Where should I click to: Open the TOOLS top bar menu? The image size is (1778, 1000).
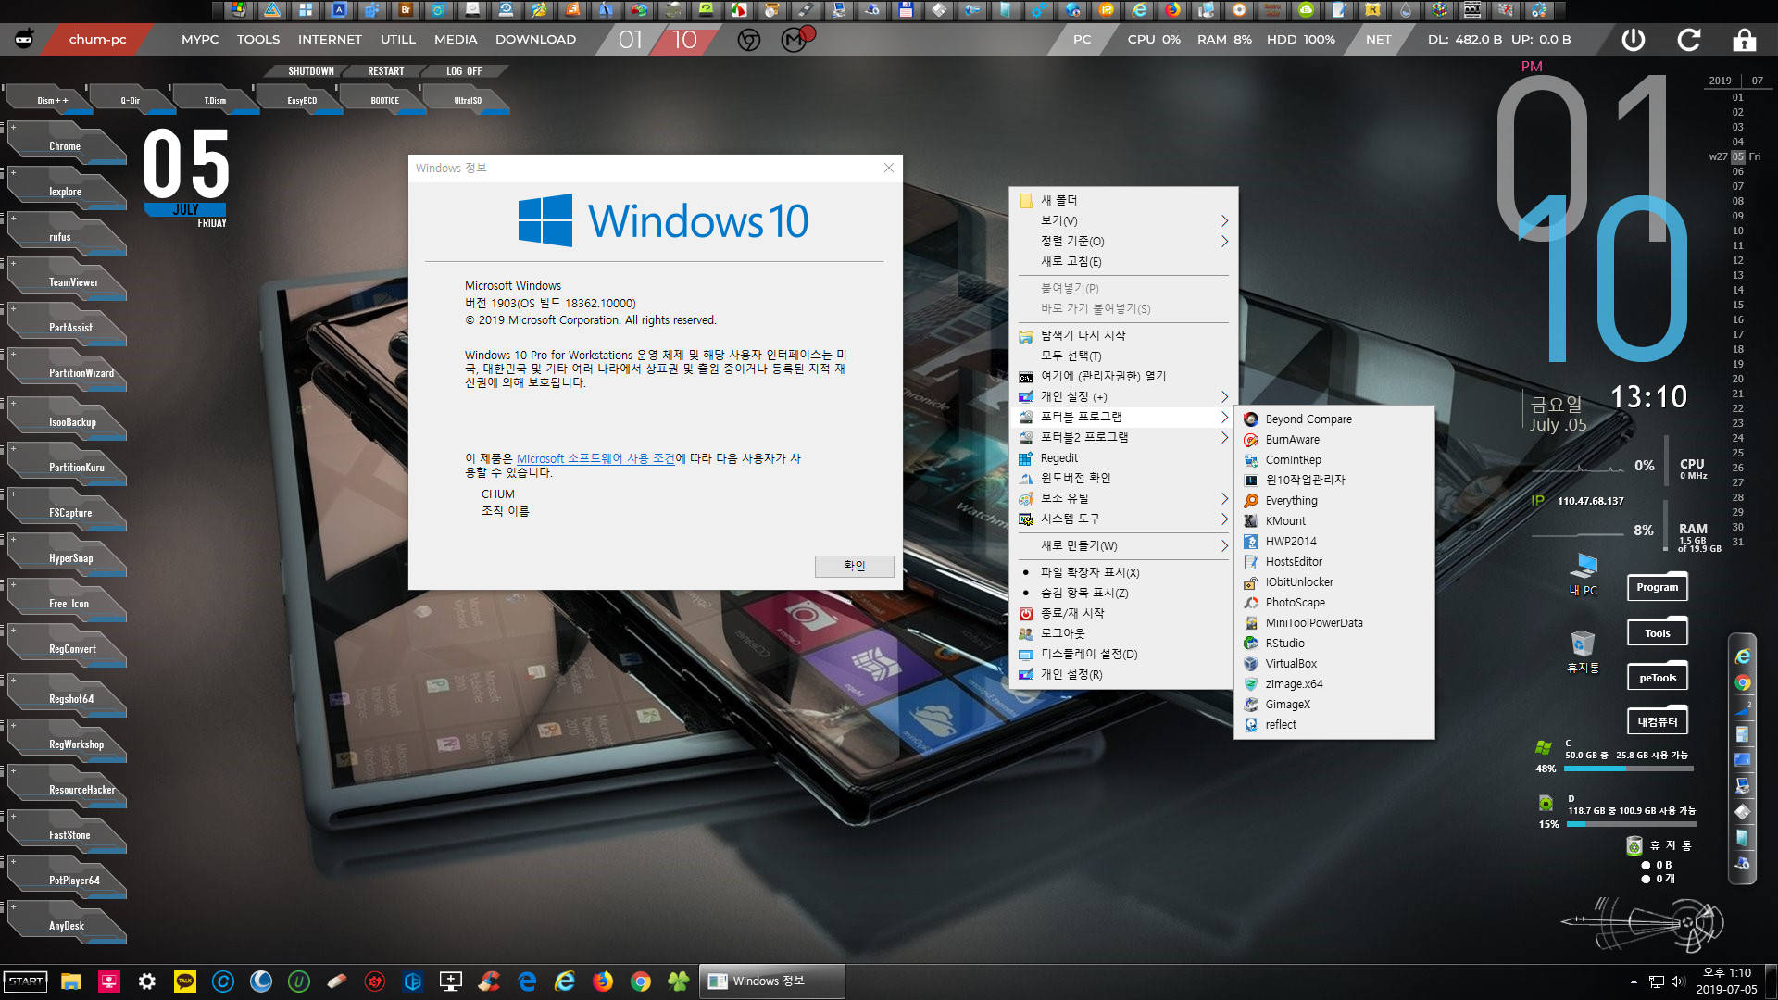[x=257, y=40]
